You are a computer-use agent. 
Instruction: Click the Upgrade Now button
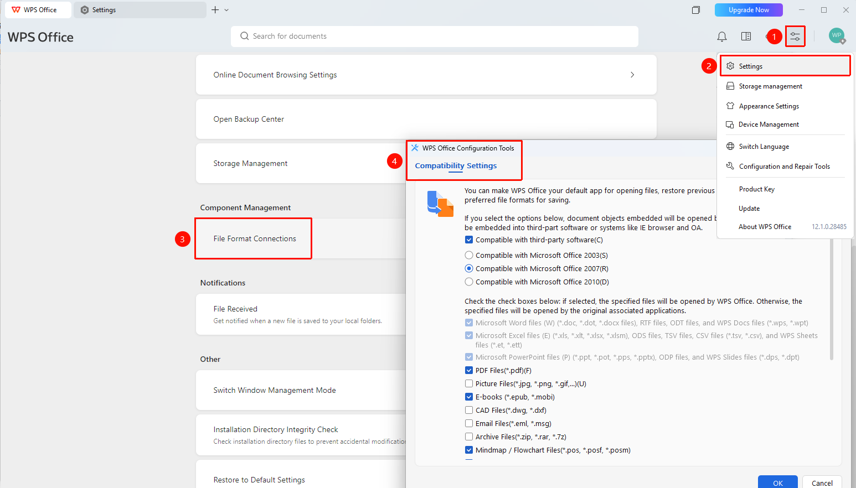pos(749,10)
